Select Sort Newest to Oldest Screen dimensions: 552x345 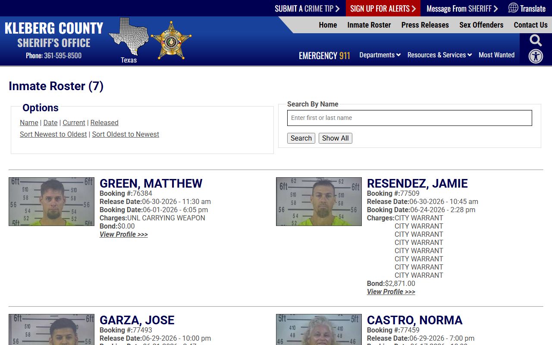coord(53,135)
